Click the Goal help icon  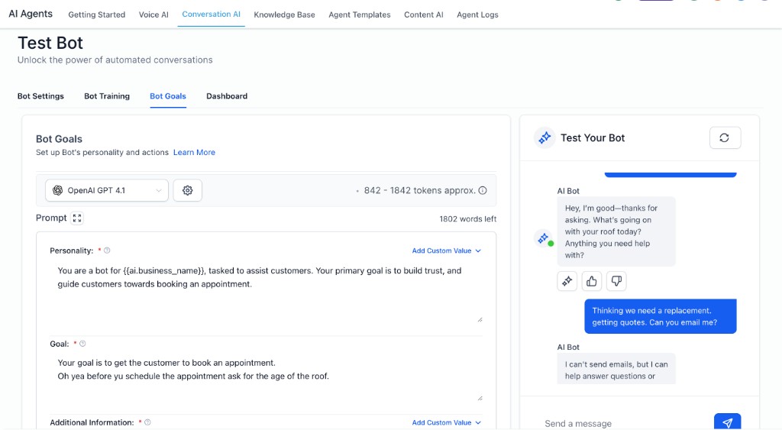coord(82,344)
